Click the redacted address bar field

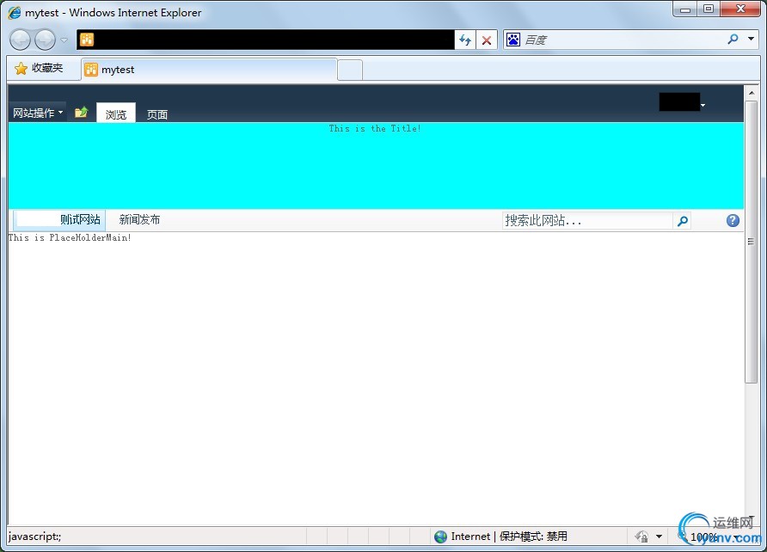click(x=266, y=40)
